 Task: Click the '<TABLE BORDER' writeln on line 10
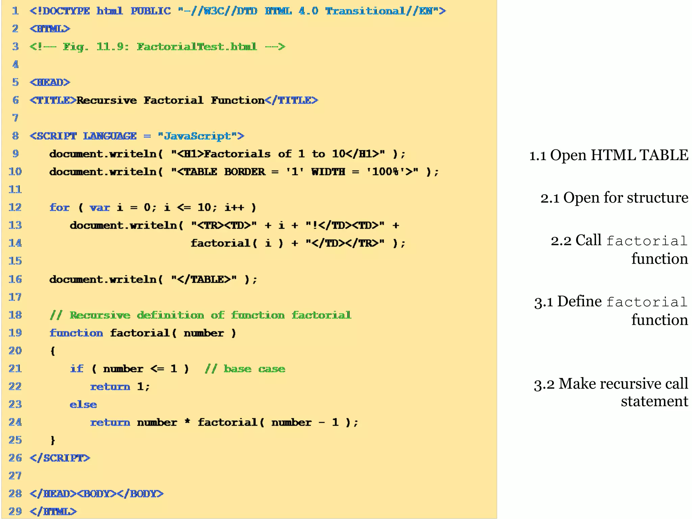coord(244,172)
